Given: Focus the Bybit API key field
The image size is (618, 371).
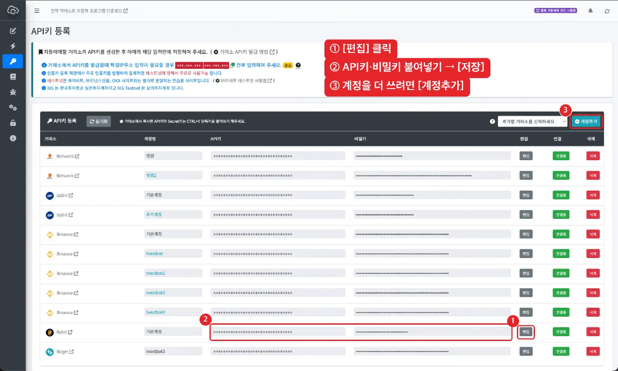Looking at the screenshot, I should (278, 332).
